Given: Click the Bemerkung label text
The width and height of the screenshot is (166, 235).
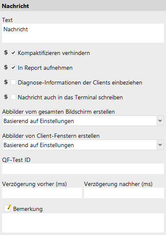Looking at the screenshot, I should pos(28,209).
